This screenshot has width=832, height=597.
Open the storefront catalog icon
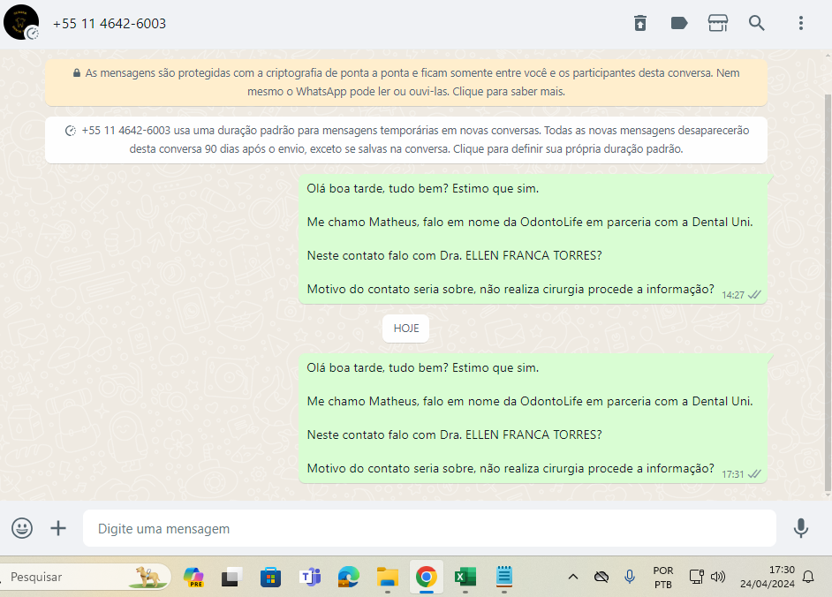718,24
